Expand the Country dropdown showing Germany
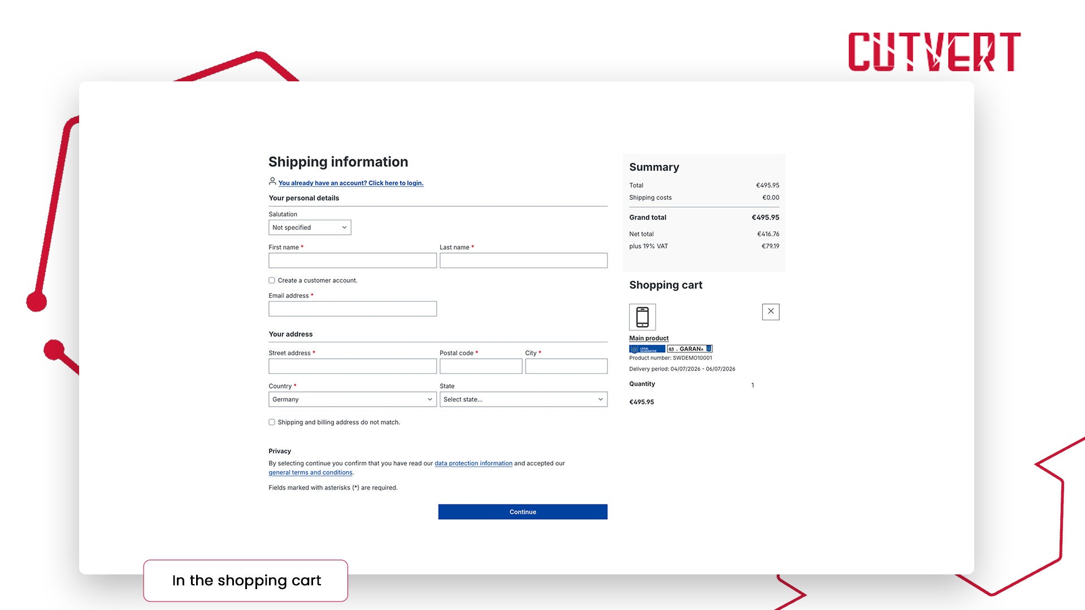Screen dimensions: 1085x610 (x=353, y=399)
